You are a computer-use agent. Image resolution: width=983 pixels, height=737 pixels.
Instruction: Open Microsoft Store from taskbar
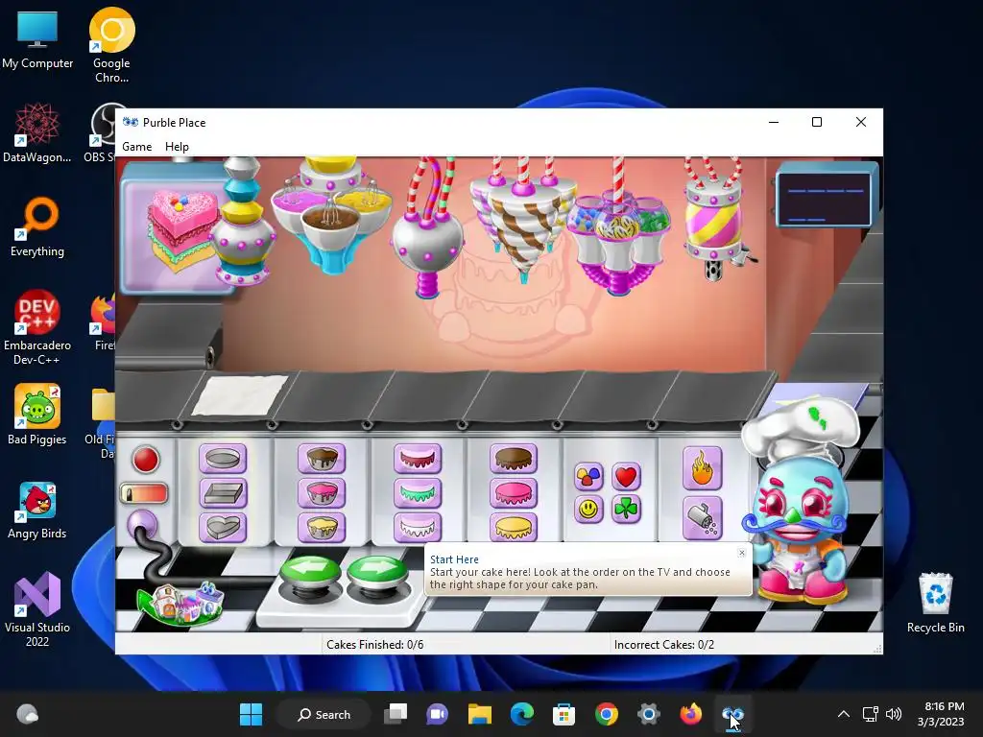pyautogui.click(x=563, y=714)
